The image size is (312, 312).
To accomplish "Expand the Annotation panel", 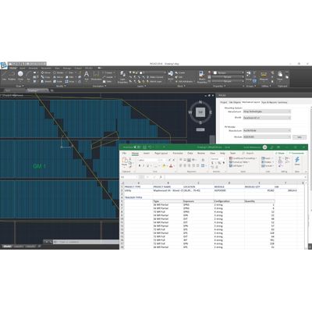I will (99, 86).
